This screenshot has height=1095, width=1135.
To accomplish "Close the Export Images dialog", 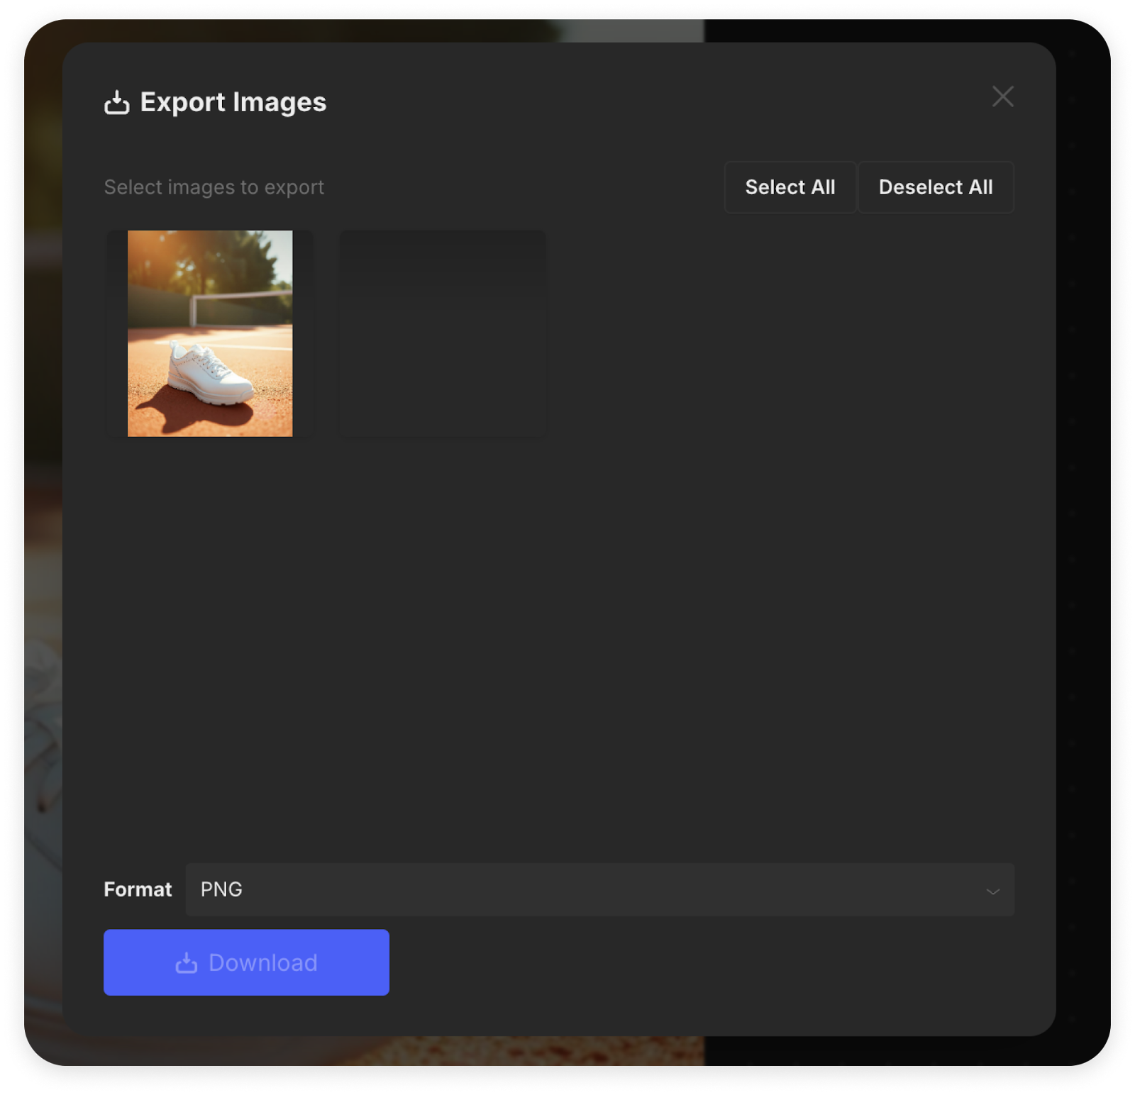I will coord(1002,96).
